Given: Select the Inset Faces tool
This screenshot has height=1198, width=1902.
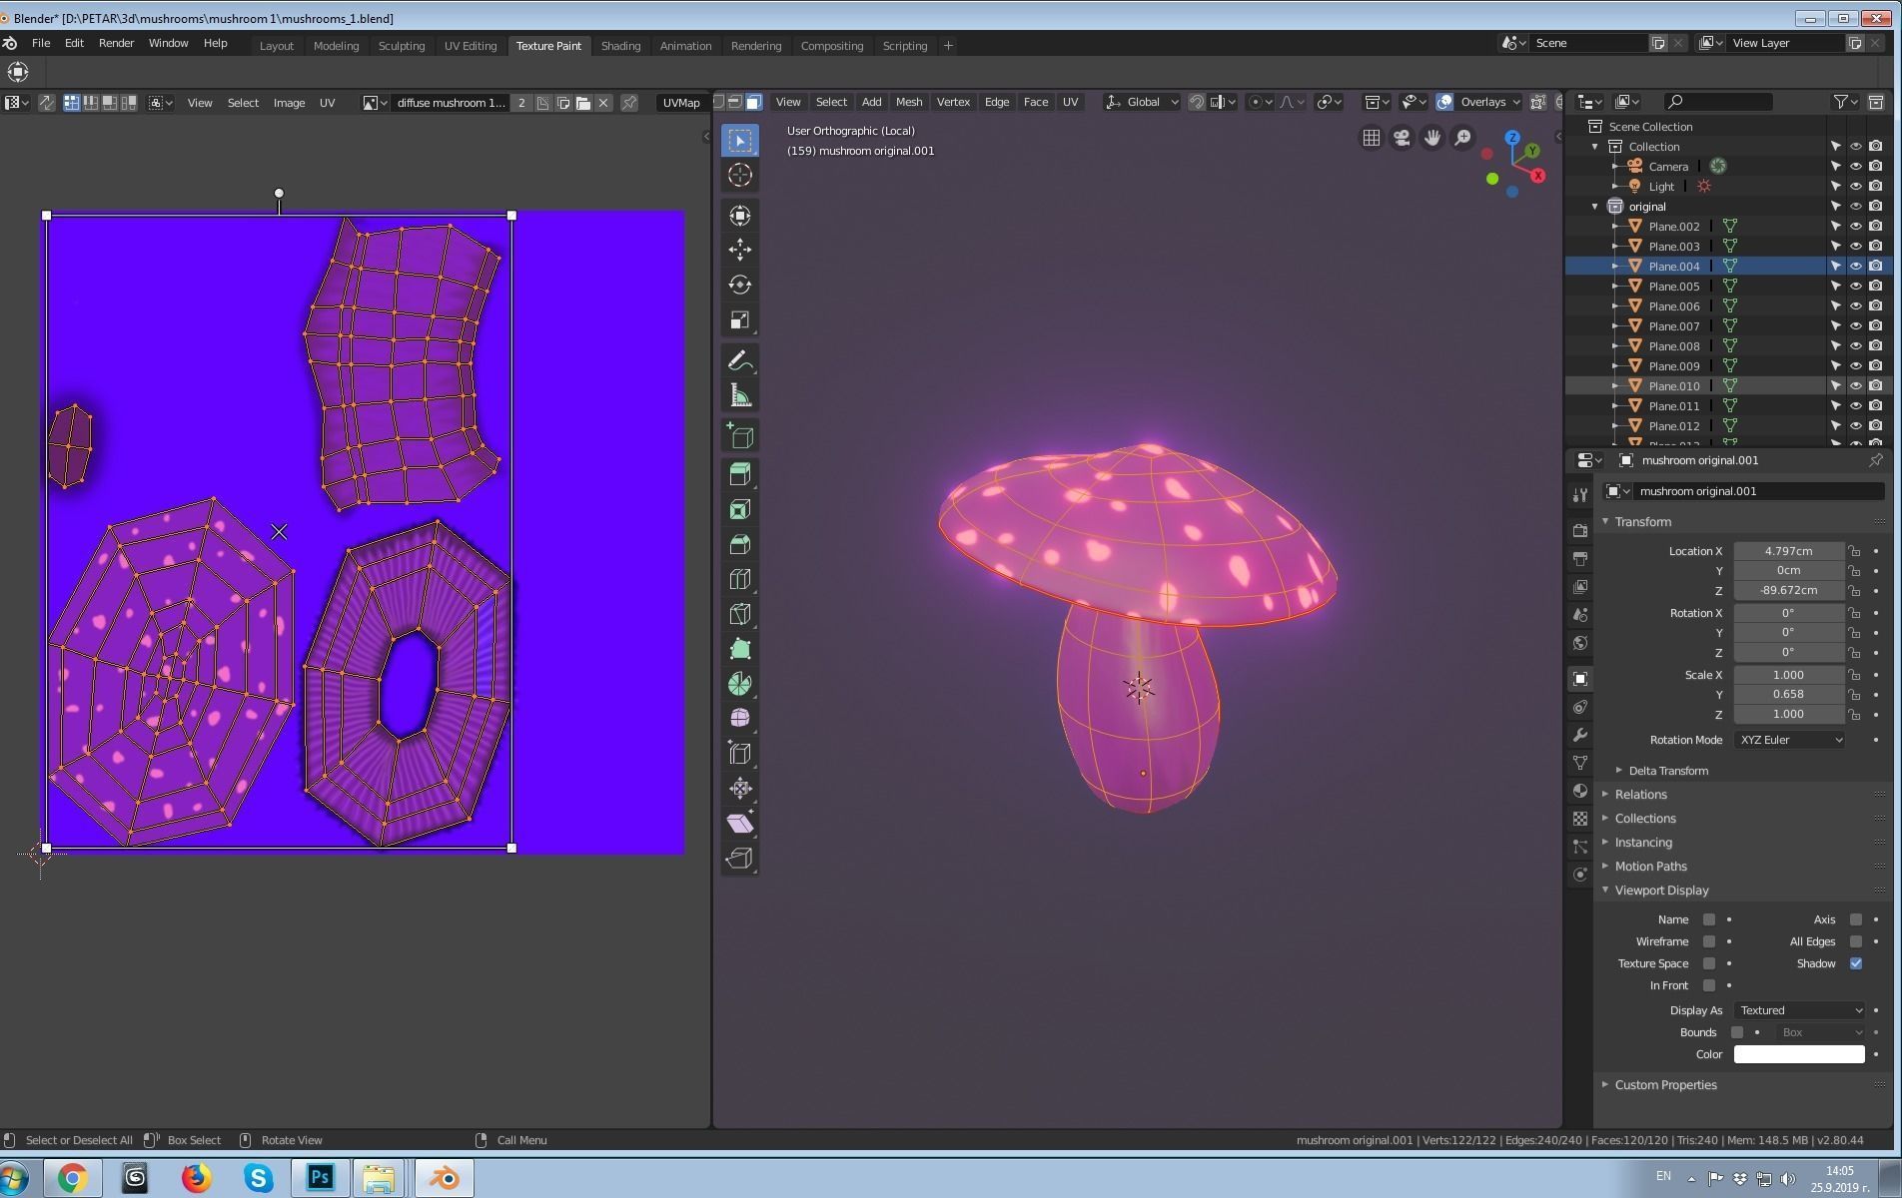Looking at the screenshot, I should coord(740,510).
